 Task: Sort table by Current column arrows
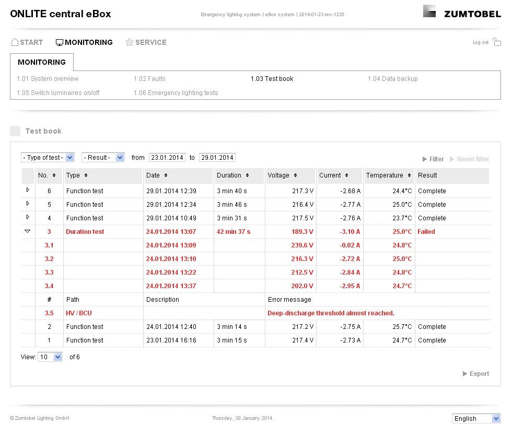click(x=346, y=175)
